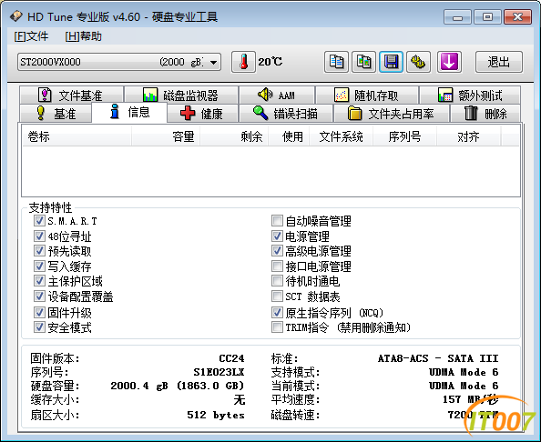Image resolution: width=541 pixels, height=442 pixels.
Task: Click the 退出 exit button
Action: (x=499, y=62)
